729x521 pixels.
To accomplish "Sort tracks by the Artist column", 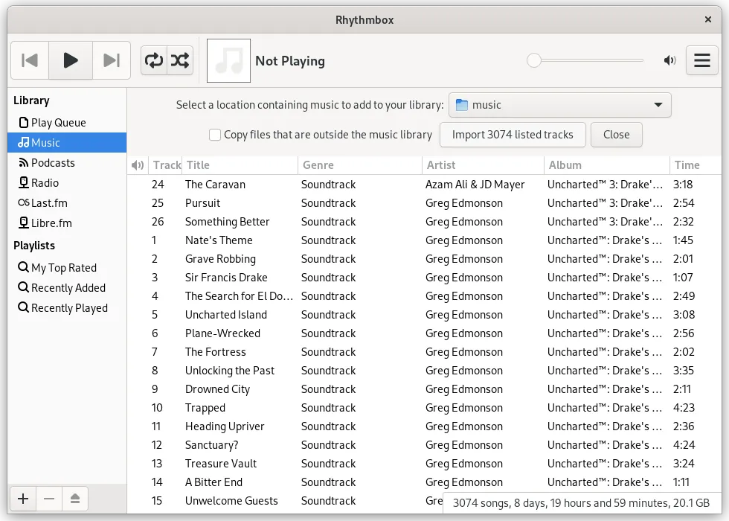I will (441, 164).
